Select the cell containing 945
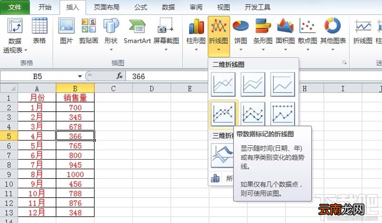 [75, 165]
